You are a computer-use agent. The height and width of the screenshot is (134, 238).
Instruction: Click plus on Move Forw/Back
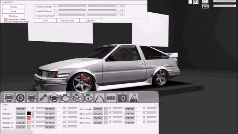(118, 15)
